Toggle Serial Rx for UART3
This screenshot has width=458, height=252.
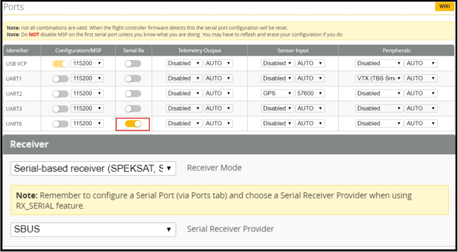[x=133, y=108]
